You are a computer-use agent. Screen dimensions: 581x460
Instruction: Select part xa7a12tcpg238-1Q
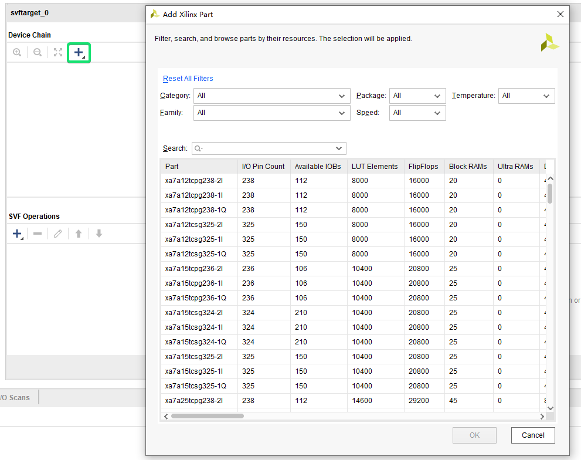[353, 210]
